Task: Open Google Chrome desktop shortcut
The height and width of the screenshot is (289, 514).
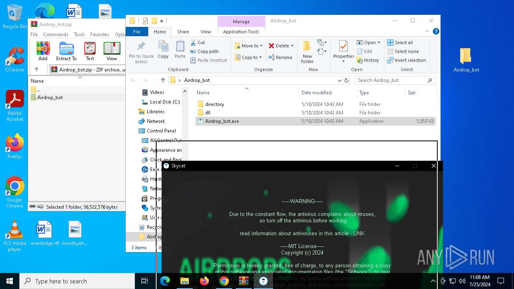Action: click(x=14, y=193)
